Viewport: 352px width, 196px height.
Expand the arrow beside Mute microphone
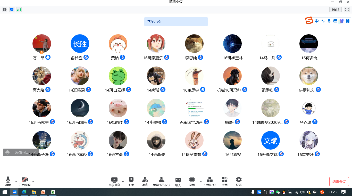point(16,181)
